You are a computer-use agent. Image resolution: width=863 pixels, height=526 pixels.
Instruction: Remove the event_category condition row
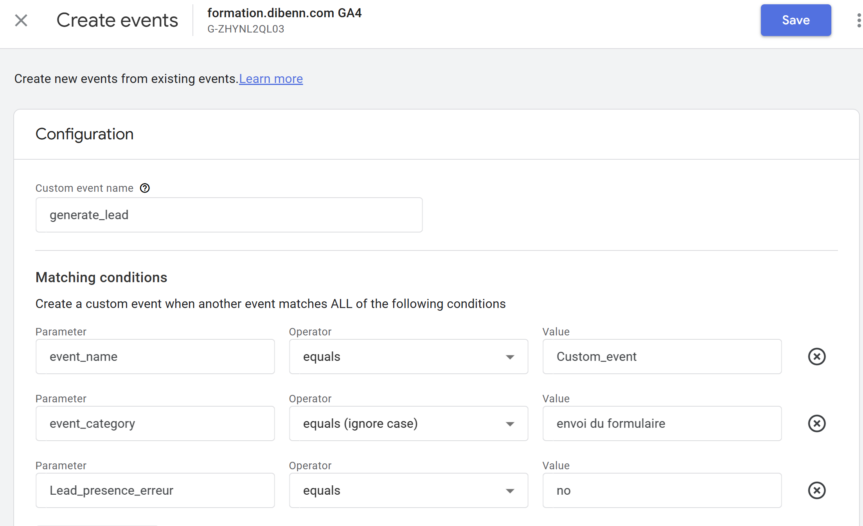tap(816, 423)
